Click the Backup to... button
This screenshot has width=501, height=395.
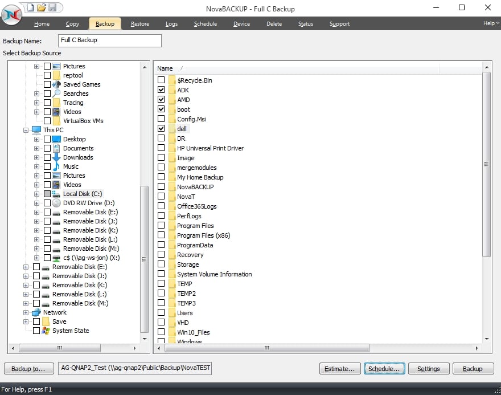[28, 369]
